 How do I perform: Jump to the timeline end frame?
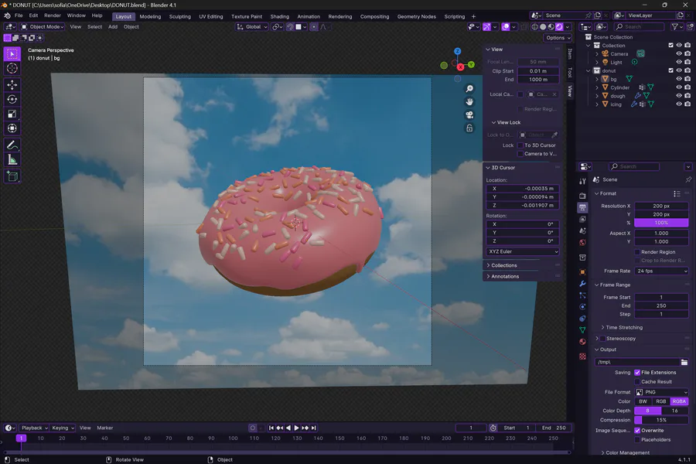tap(313, 428)
